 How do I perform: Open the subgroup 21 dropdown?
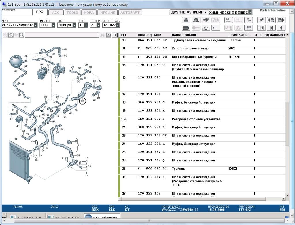pyautogui.click(x=98, y=25)
